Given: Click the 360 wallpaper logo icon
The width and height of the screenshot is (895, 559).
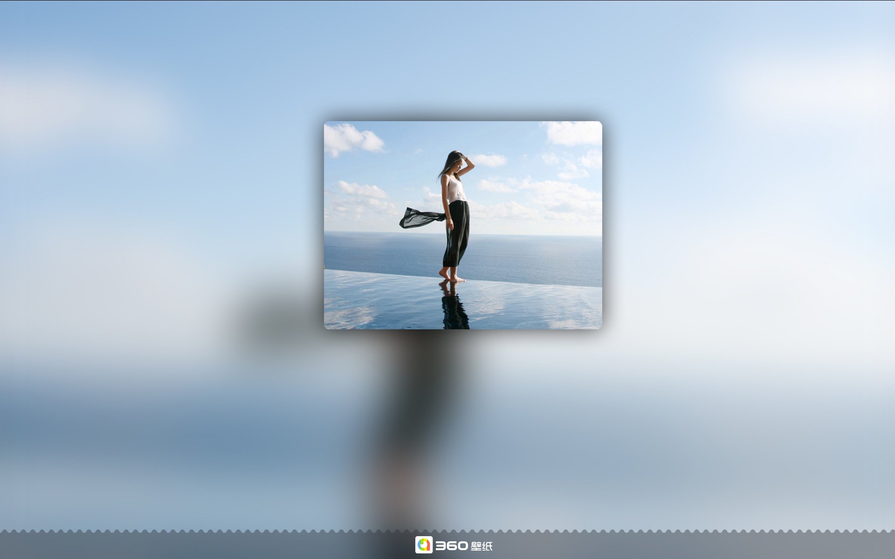Looking at the screenshot, I should pos(424,545).
